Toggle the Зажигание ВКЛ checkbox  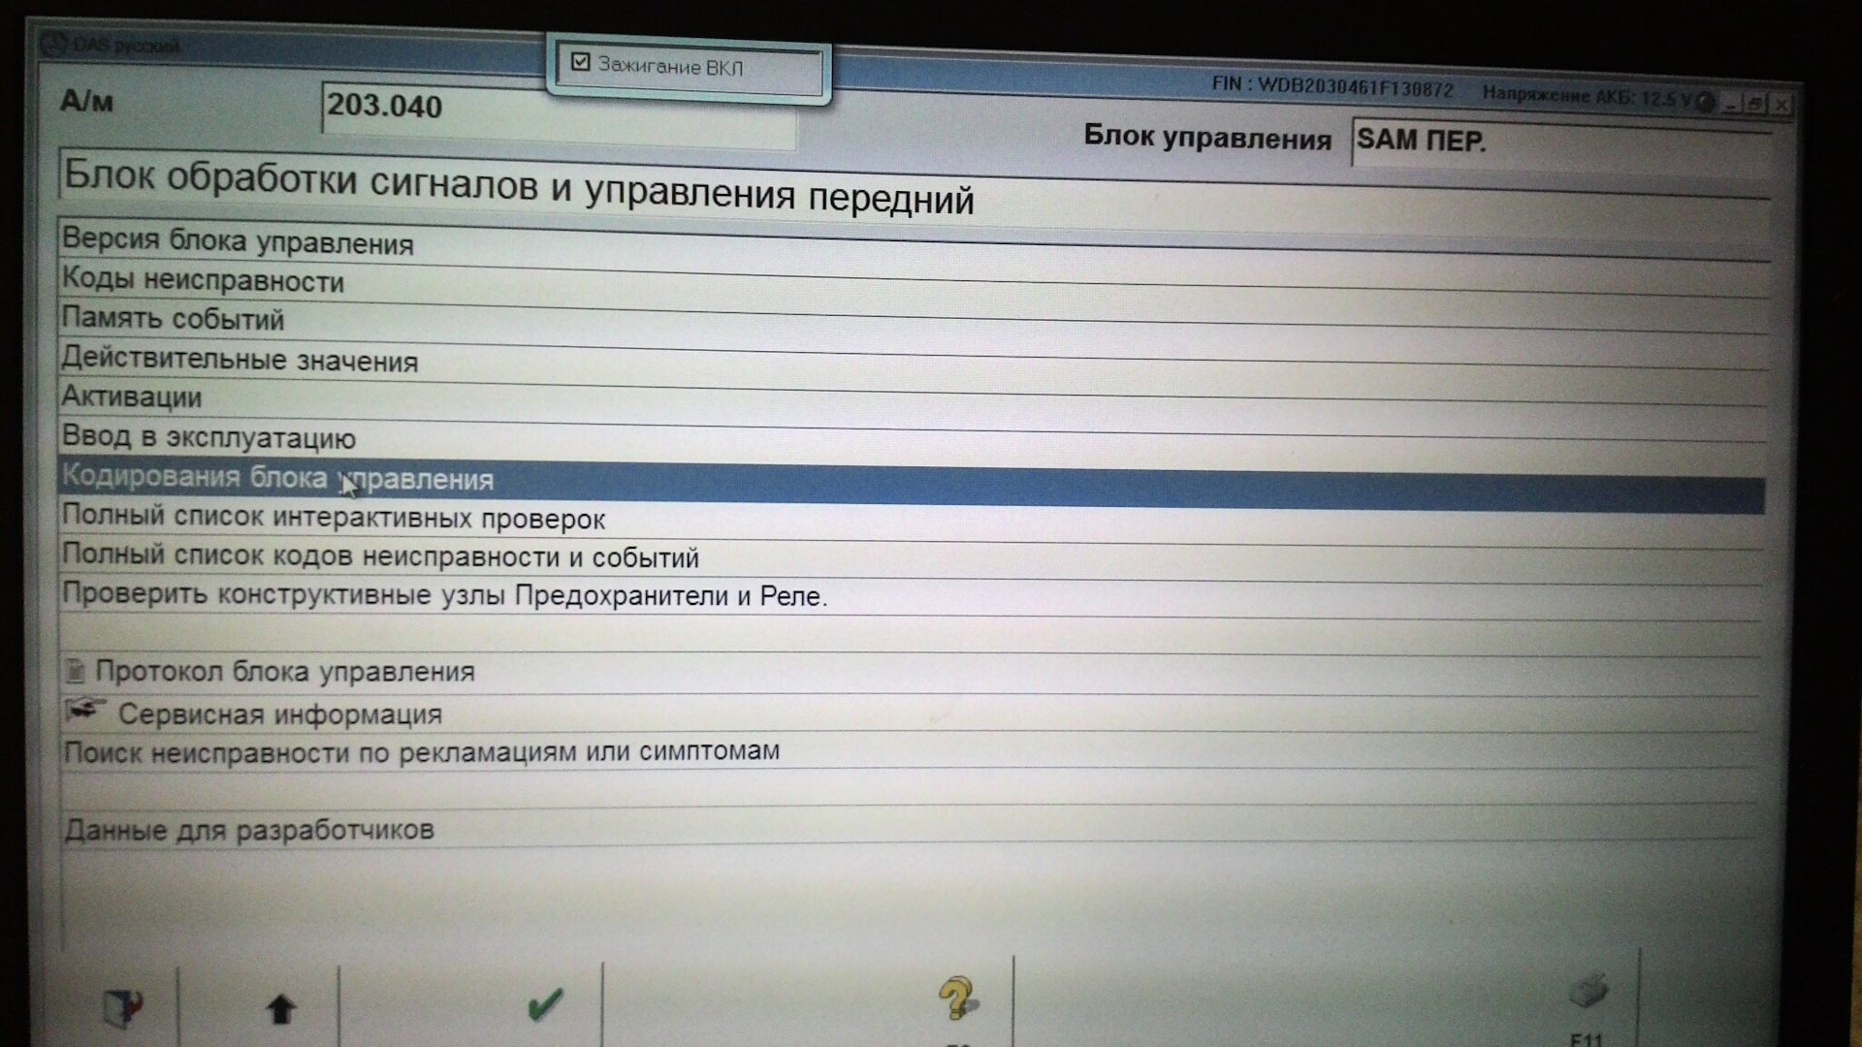[x=581, y=63]
